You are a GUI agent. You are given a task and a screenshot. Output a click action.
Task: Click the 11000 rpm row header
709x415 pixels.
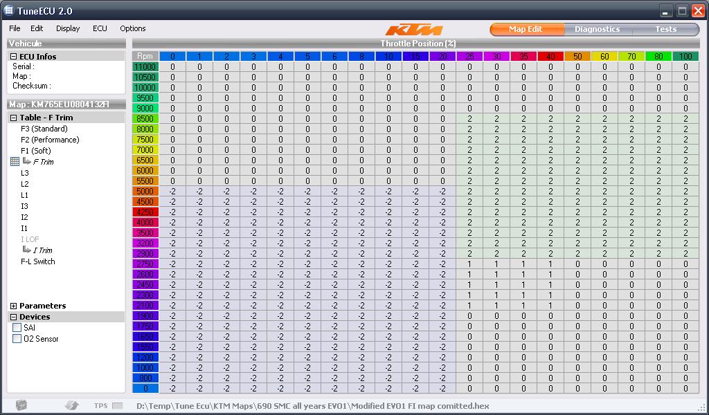click(145, 66)
